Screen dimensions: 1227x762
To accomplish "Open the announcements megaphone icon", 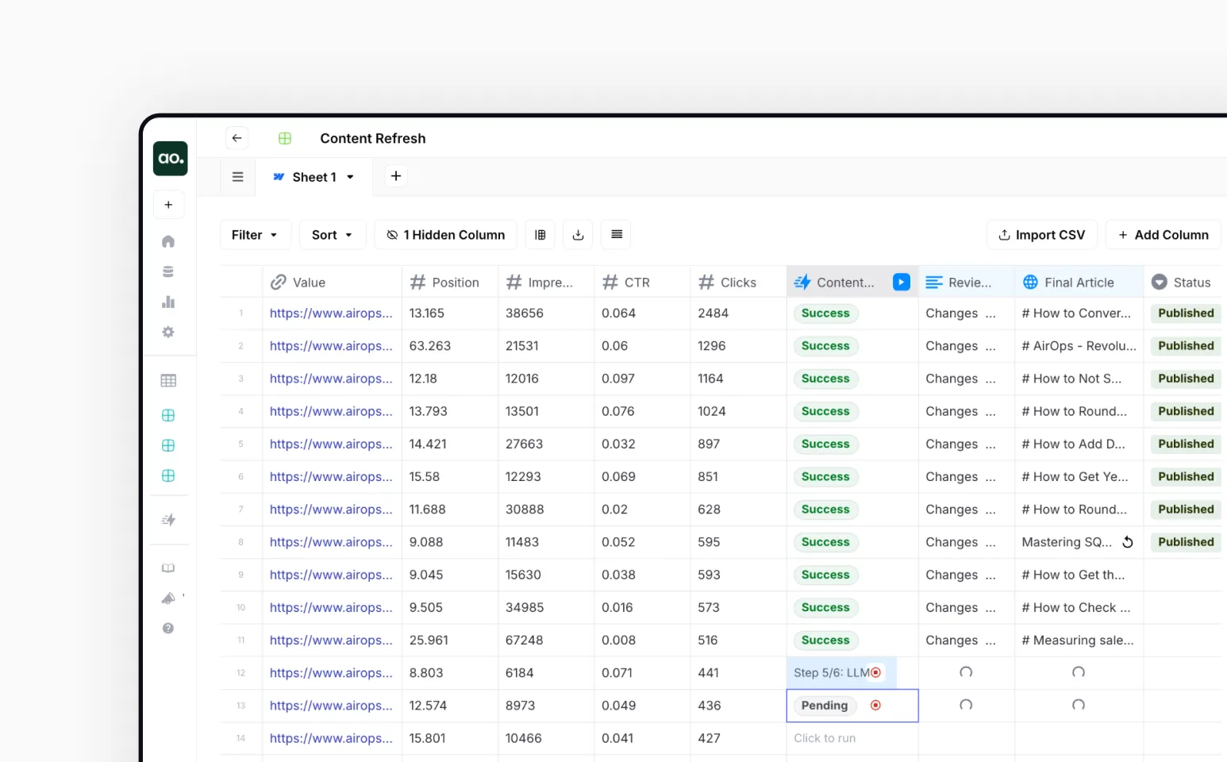I will coord(168,598).
